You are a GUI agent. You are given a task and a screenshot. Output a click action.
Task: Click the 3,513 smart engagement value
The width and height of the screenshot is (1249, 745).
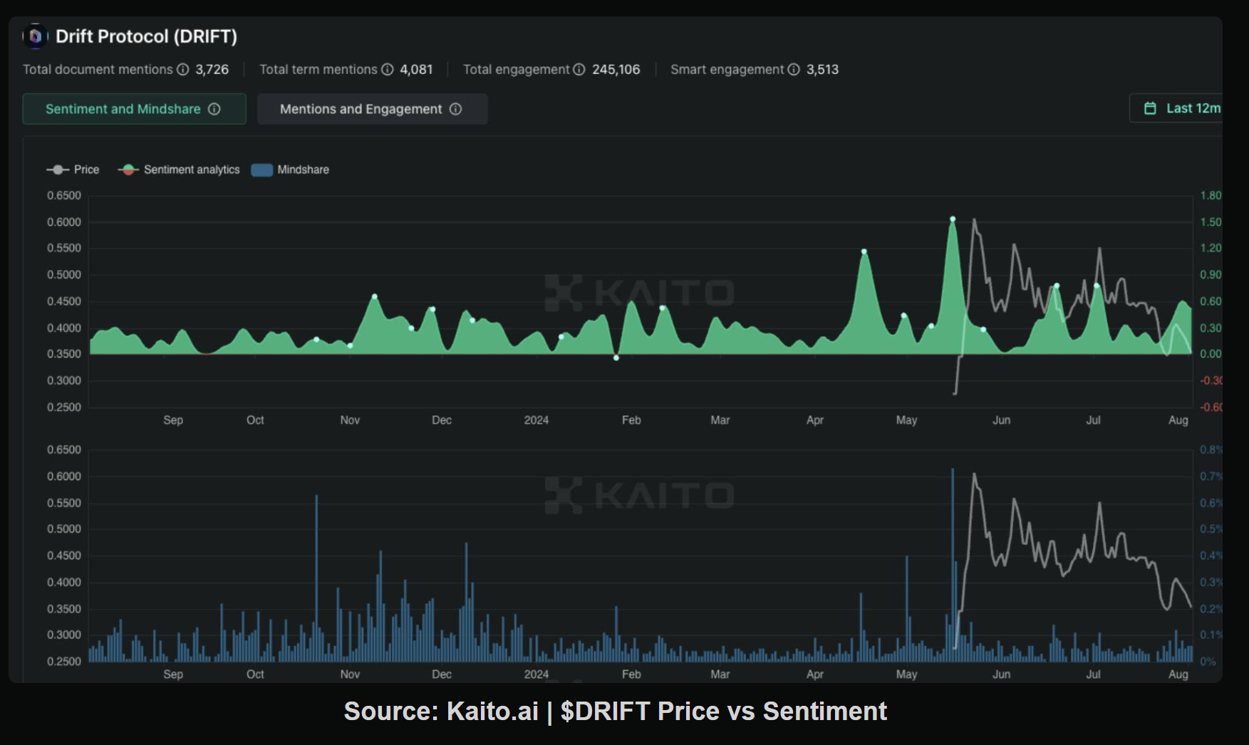point(823,69)
